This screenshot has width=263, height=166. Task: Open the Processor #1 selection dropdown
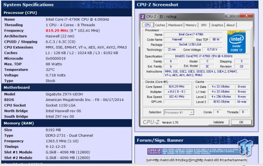click(x=179, y=112)
